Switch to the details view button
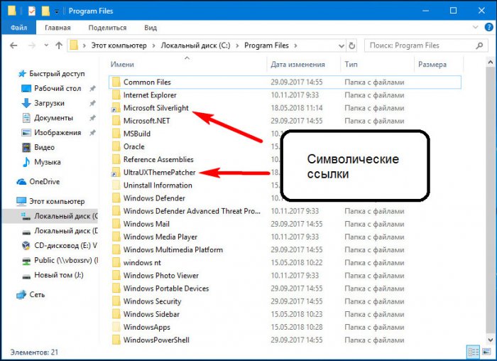Viewport: 497px width, 361px height. click(x=474, y=352)
